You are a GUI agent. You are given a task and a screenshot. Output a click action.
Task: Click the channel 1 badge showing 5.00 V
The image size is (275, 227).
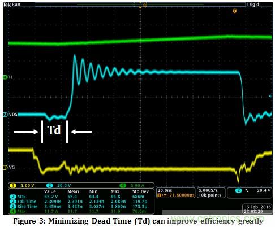pos(22,186)
